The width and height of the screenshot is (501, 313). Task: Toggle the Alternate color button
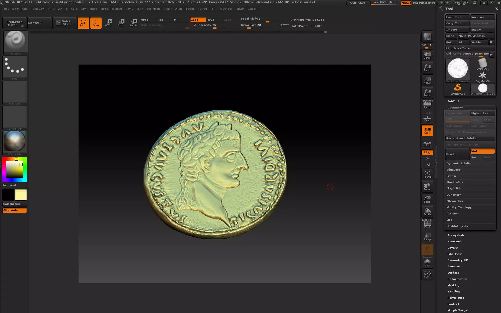pos(15,210)
